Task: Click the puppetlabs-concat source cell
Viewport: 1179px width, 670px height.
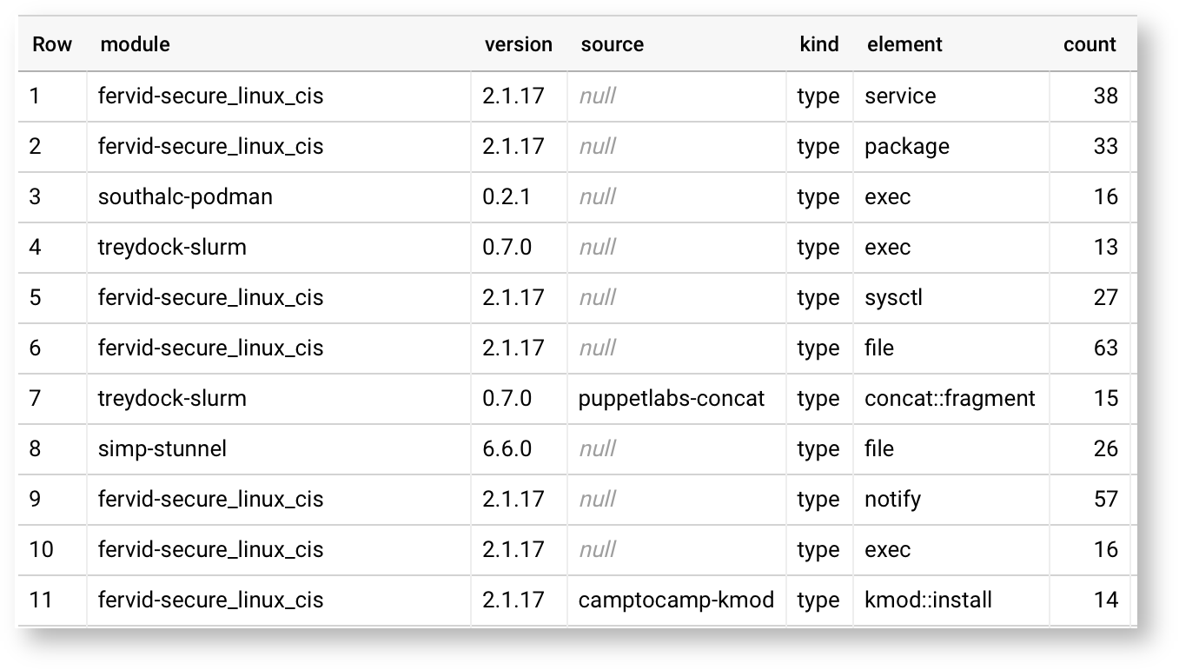Action: coord(672,398)
